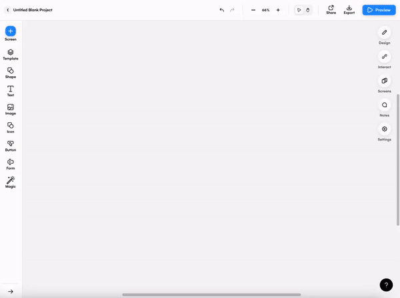Open the Screens panel

pos(385,81)
